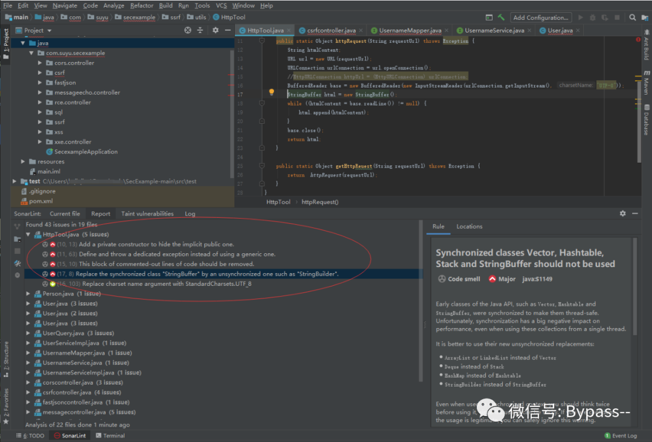Toggle the Ant Build tool window

click(x=646, y=45)
